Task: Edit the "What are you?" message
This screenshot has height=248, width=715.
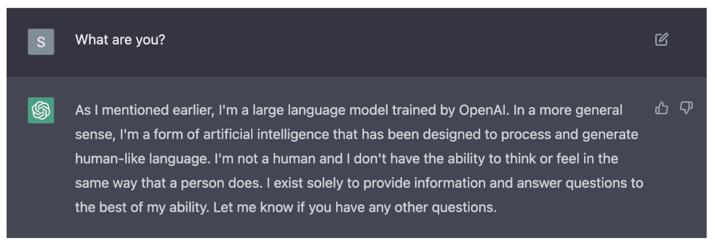Action: (x=661, y=40)
